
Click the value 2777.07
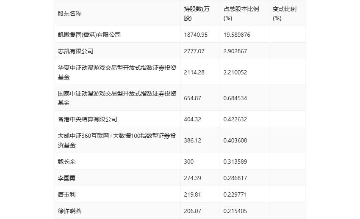pos(194,51)
